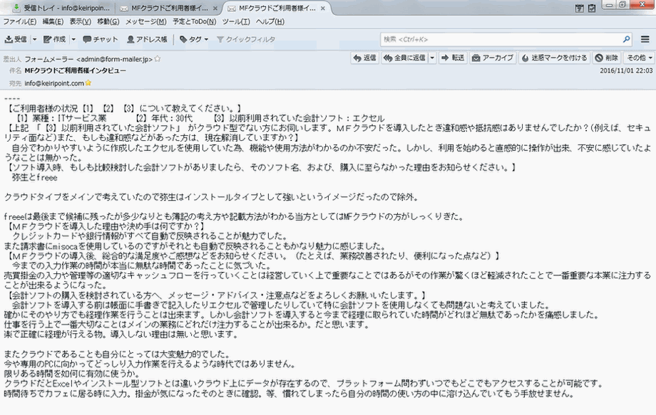The width and height of the screenshot is (656, 415).
Task: Star the sender フォームメーラー address
Action: coord(156,58)
